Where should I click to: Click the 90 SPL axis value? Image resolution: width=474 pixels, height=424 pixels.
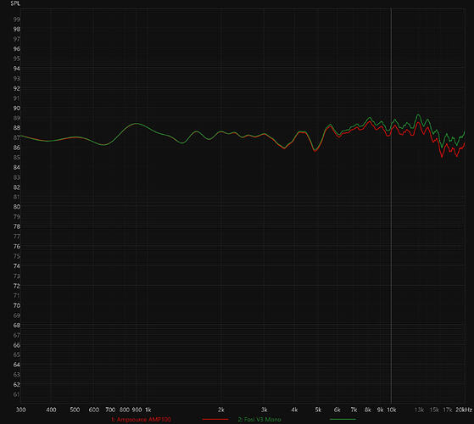click(17, 109)
